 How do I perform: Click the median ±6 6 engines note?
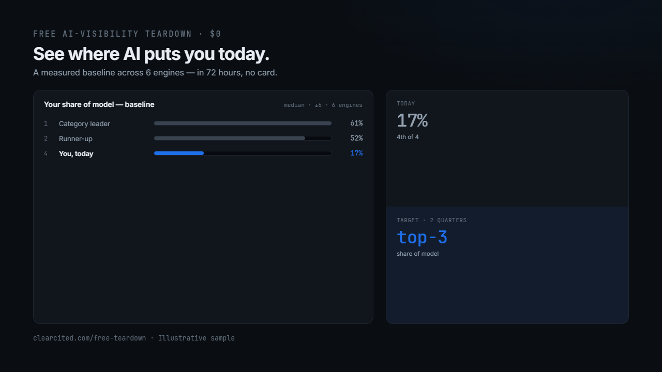(323, 105)
